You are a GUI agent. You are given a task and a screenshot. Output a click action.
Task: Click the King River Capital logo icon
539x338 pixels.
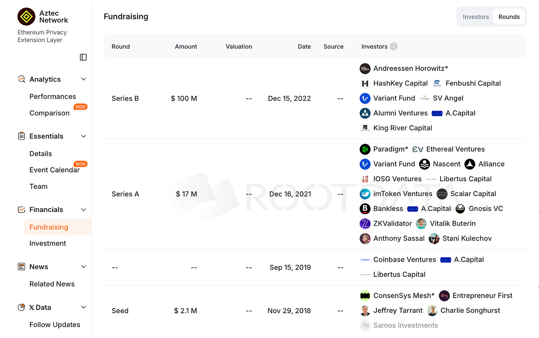(x=365, y=128)
